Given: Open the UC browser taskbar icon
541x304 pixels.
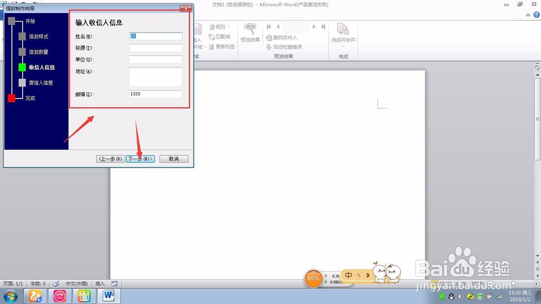Looking at the screenshot, I should tap(35, 296).
